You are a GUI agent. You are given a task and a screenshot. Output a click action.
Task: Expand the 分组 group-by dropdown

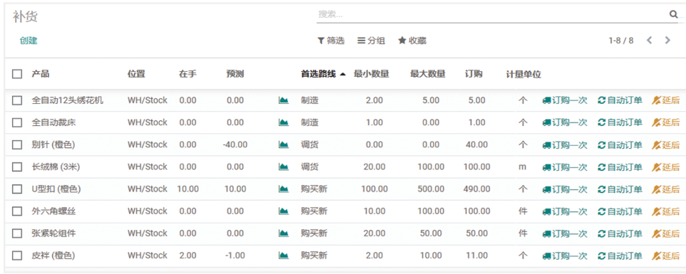tap(372, 41)
